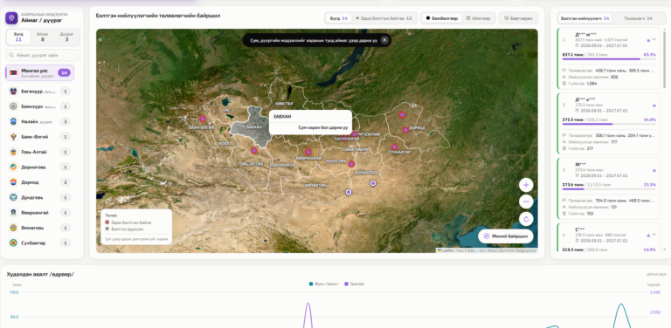Viewport: 671px width, 328px height.
Task: Click the Миний байршил button
Action: point(505,236)
